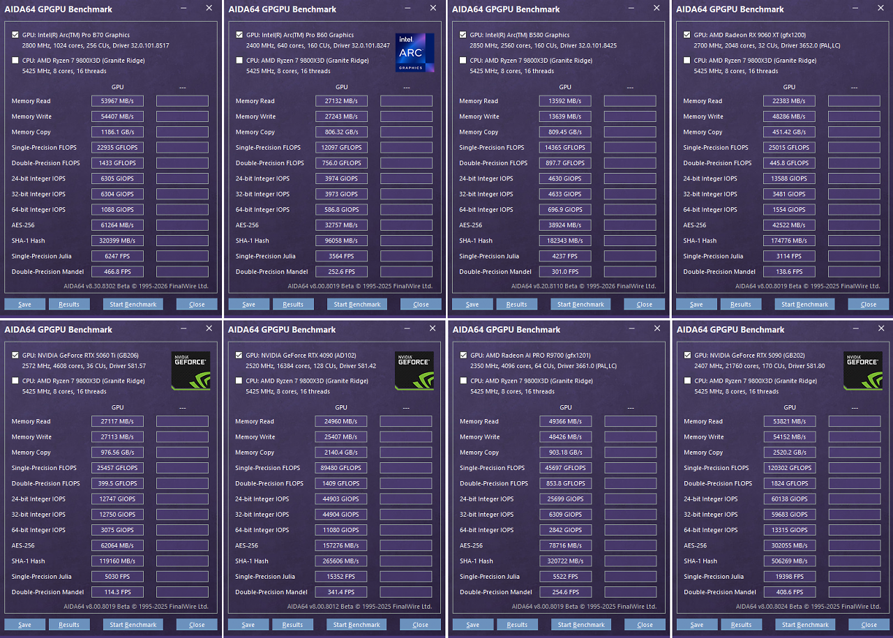
Task: Uncheck GPU checkbox in RTX 4090 window
Action: coord(239,355)
